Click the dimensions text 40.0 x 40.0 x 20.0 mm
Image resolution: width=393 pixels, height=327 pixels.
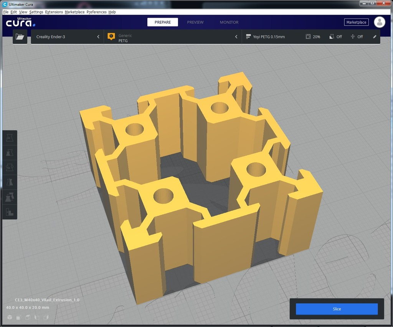click(x=28, y=307)
